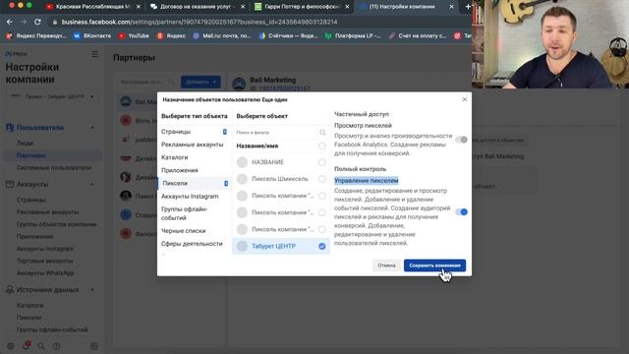Reload the page with refresh icon
629x354 pixels.
coord(37,22)
